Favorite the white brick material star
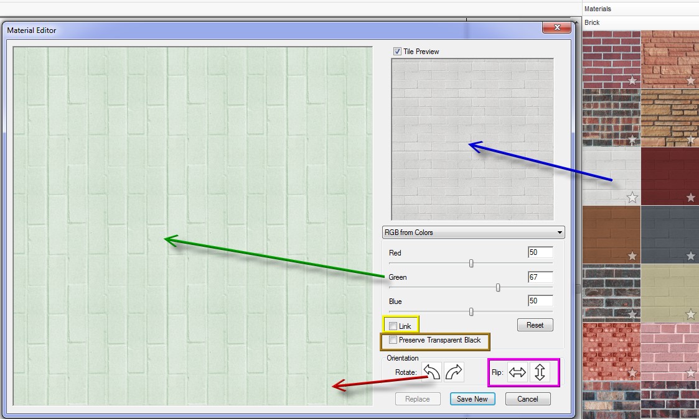 [632, 197]
